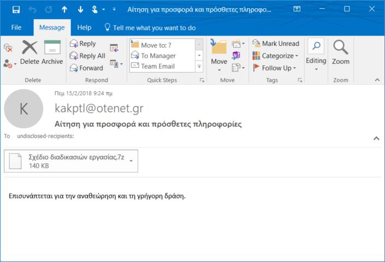Open the Help tab

click(84, 27)
